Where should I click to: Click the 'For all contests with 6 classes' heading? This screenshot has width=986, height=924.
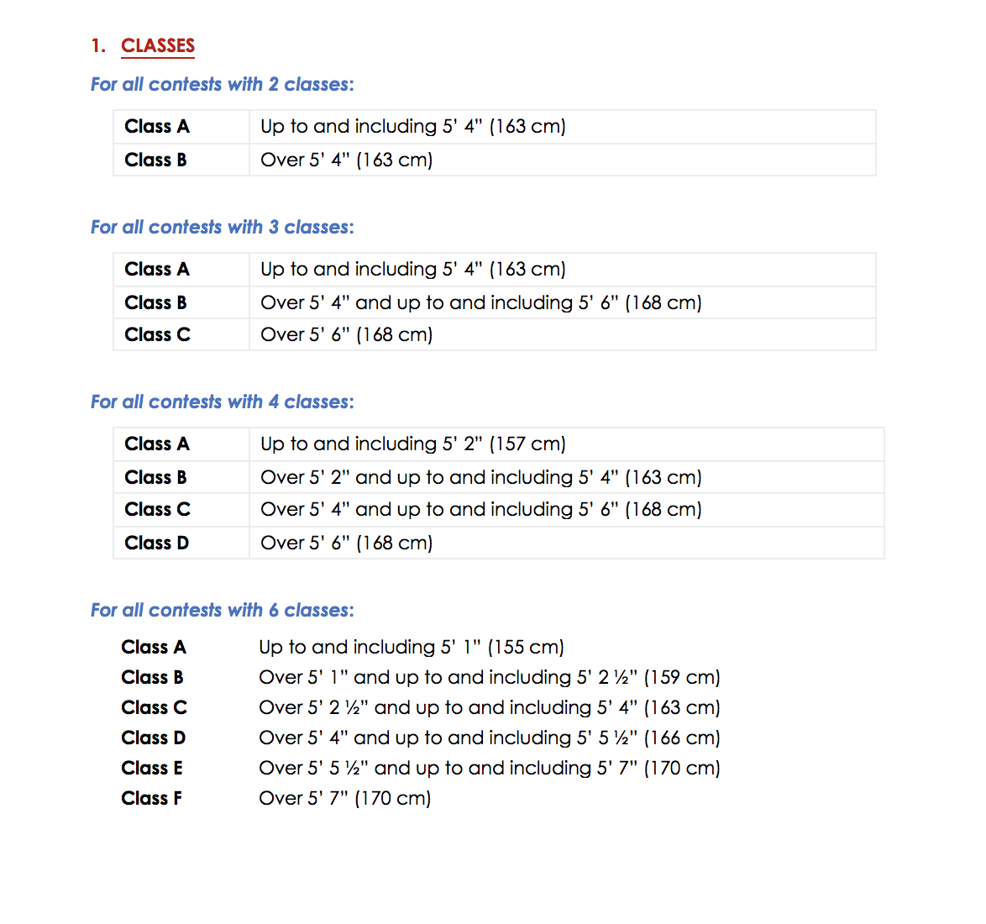pyautogui.click(x=222, y=611)
